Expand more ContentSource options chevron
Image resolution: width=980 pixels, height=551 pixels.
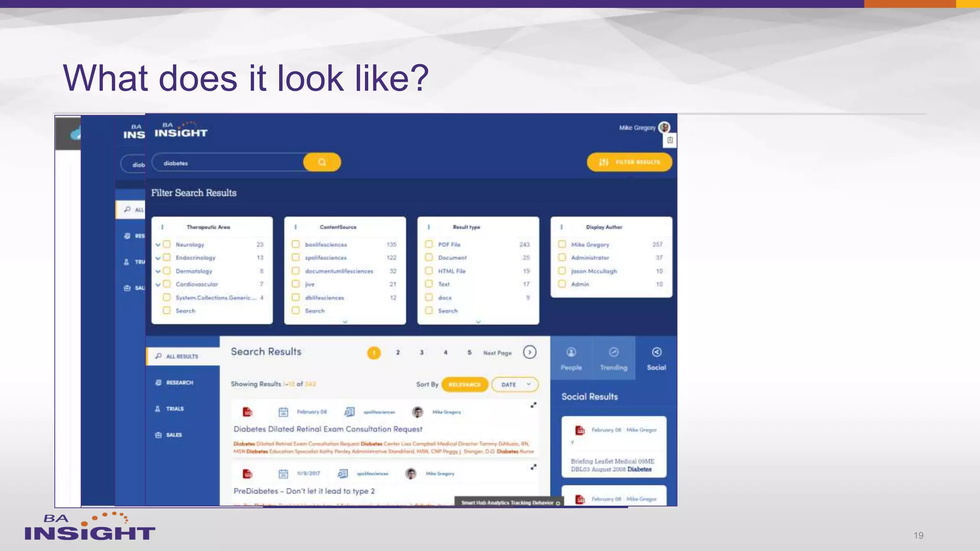[x=345, y=322]
